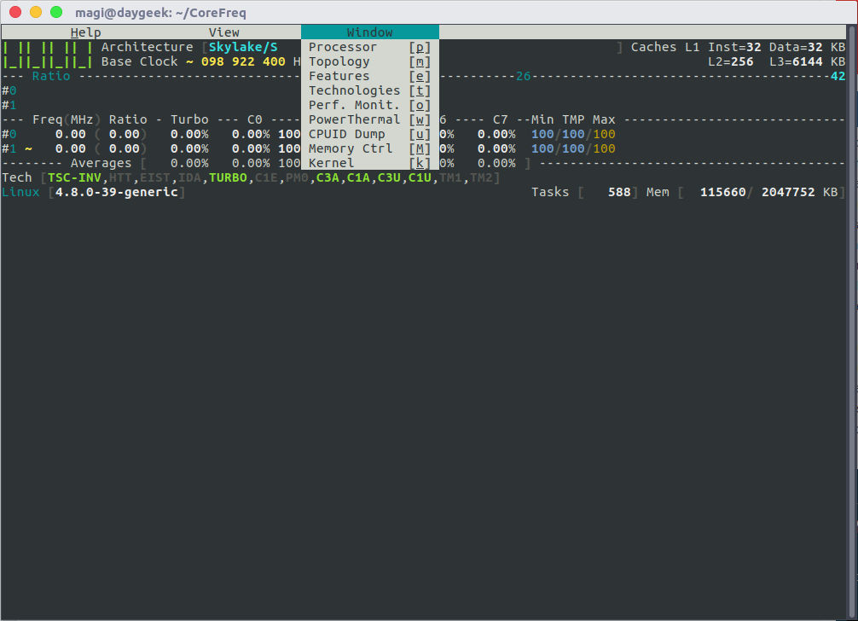Choose Features in the Window menu
This screenshot has height=621, width=858.
coord(370,76)
